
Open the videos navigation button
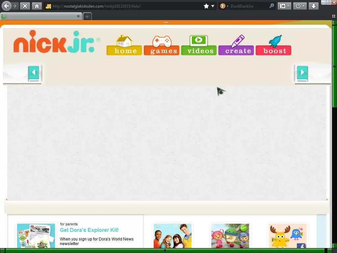point(199,45)
